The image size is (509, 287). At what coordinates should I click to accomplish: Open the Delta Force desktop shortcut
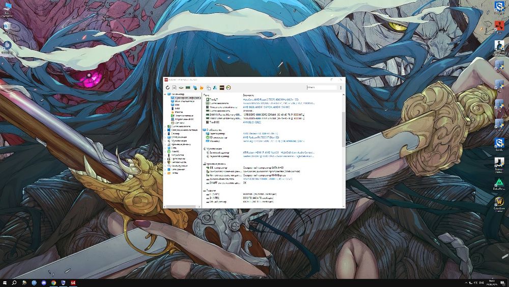(x=499, y=184)
